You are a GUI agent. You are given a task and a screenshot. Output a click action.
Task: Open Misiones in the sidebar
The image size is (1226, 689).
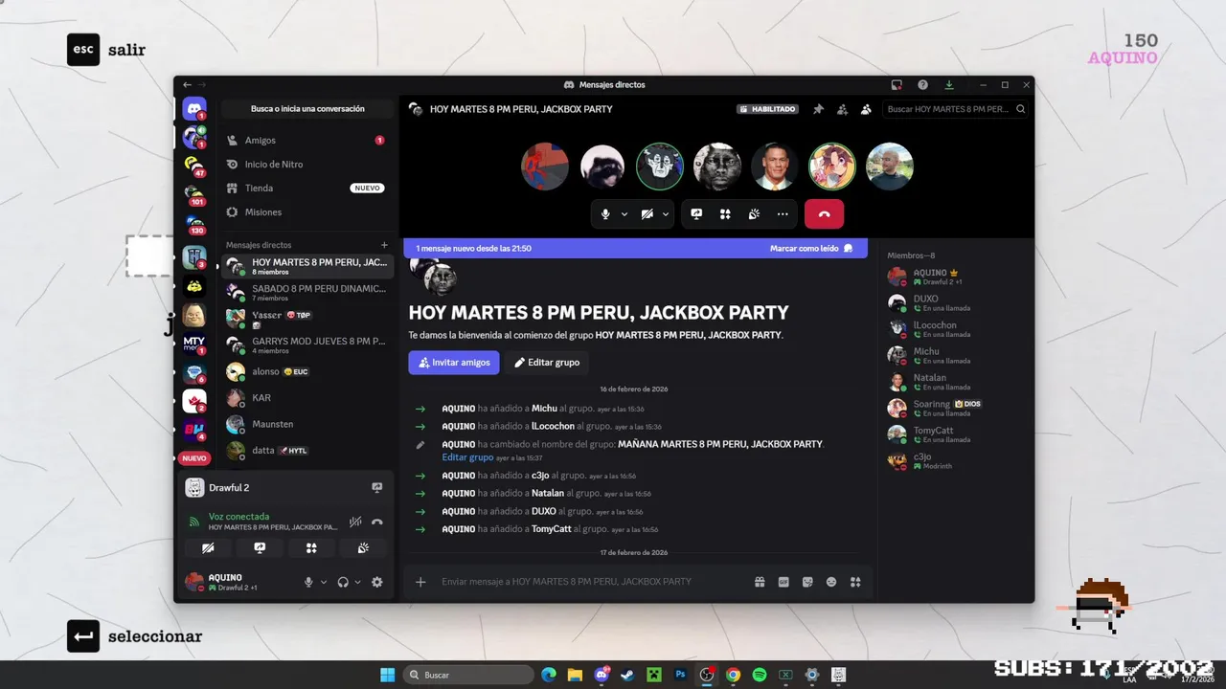[306, 212]
